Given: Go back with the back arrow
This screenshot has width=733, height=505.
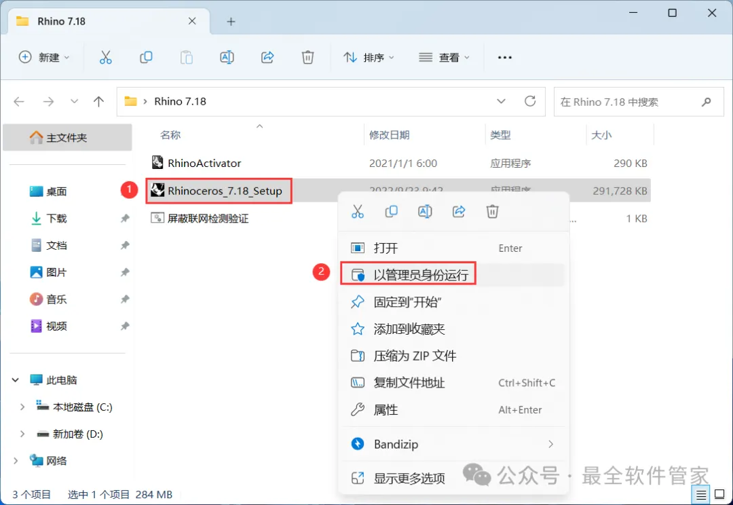Looking at the screenshot, I should [x=19, y=101].
